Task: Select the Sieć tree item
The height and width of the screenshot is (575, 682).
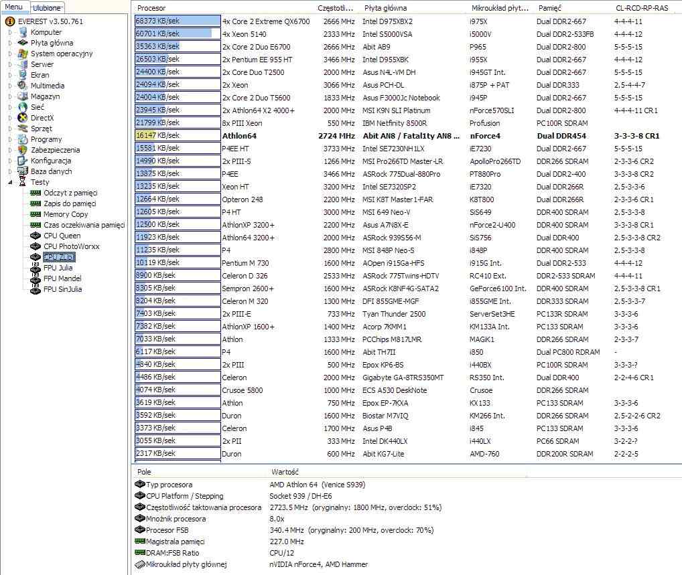Action: [x=37, y=107]
